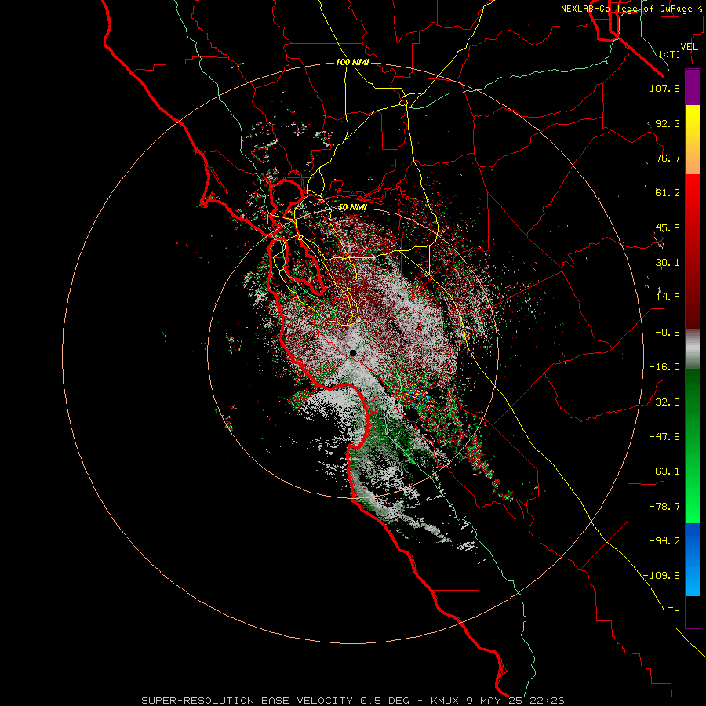Image resolution: width=706 pixels, height=706 pixels.
Task: Click the VEL legend title
Action: [689, 47]
